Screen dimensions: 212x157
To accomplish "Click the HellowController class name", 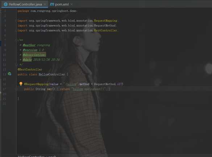I will 52,75.
